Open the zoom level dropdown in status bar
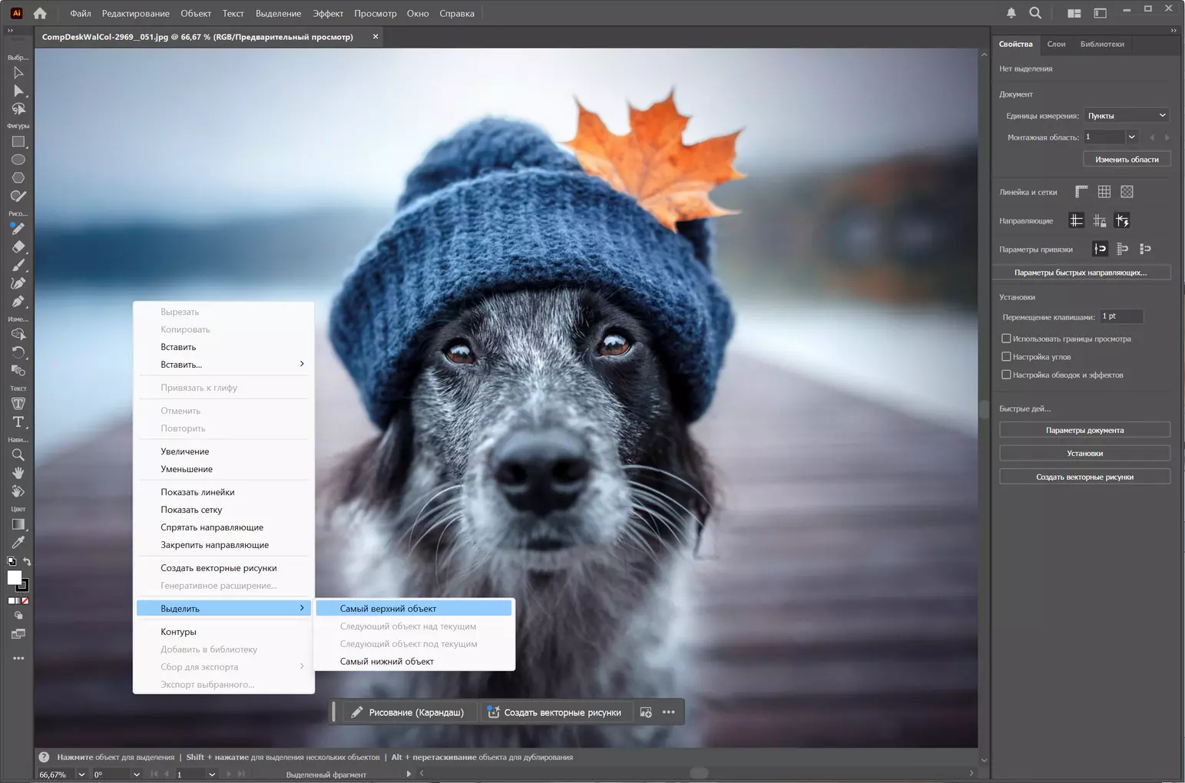This screenshot has width=1185, height=783. coord(81,775)
